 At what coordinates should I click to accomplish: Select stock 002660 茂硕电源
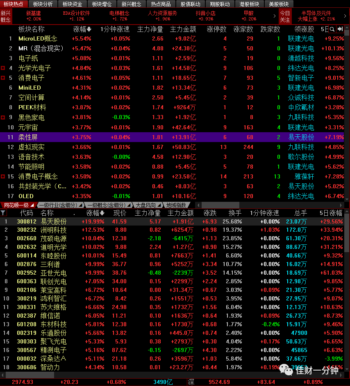[x=172, y=239]
